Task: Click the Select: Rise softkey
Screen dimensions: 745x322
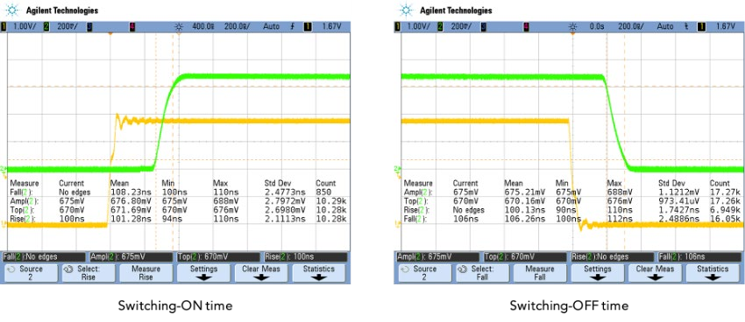Action: tap(89, 273)
